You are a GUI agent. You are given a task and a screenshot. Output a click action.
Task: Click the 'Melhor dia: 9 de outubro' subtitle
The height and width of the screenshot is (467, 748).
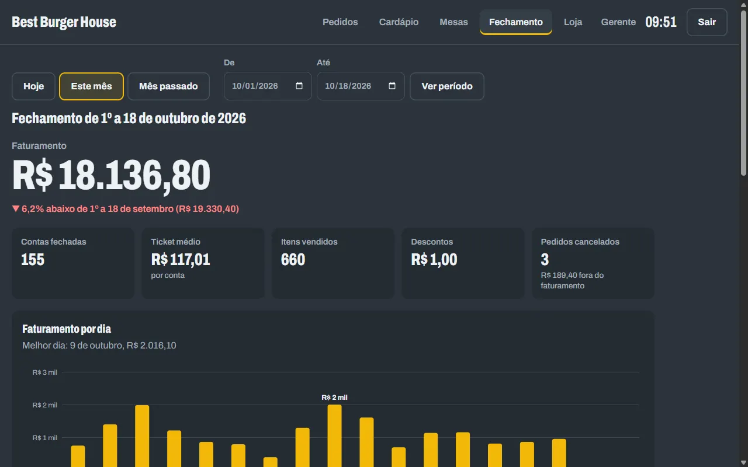99,346
